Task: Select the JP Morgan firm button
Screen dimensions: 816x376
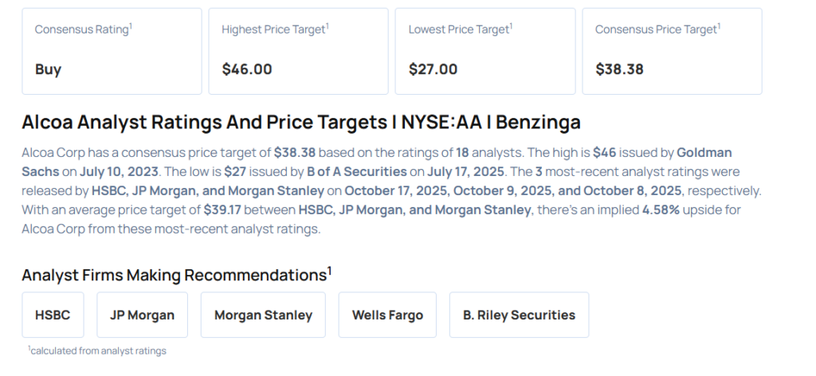Action: [142, 315]
